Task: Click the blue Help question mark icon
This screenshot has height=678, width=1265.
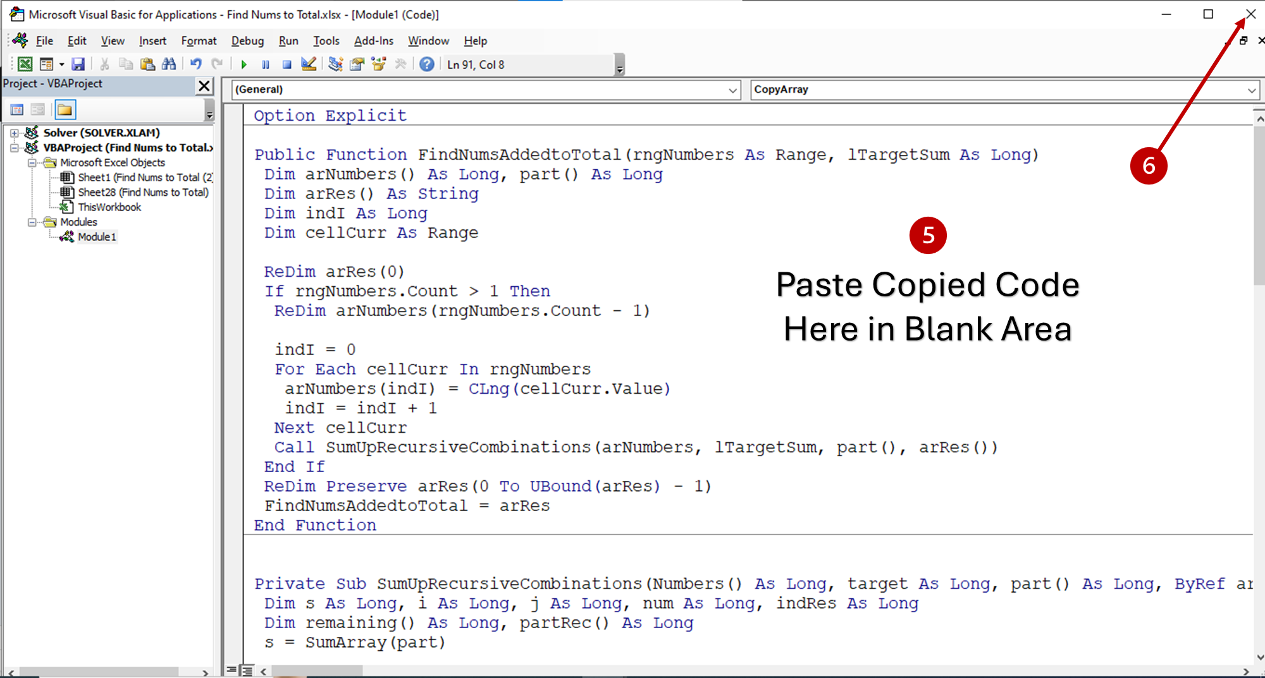Action: [427, 64]
